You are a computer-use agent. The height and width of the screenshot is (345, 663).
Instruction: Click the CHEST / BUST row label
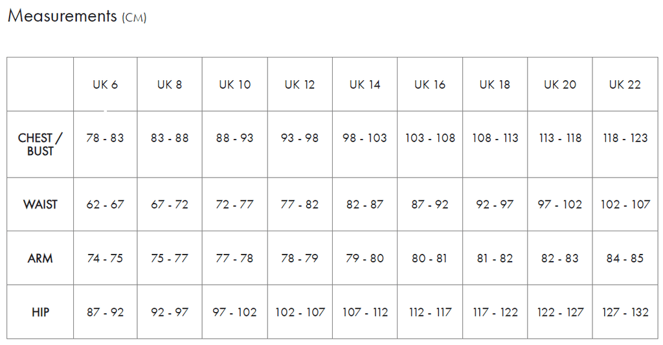pos(40,144)
